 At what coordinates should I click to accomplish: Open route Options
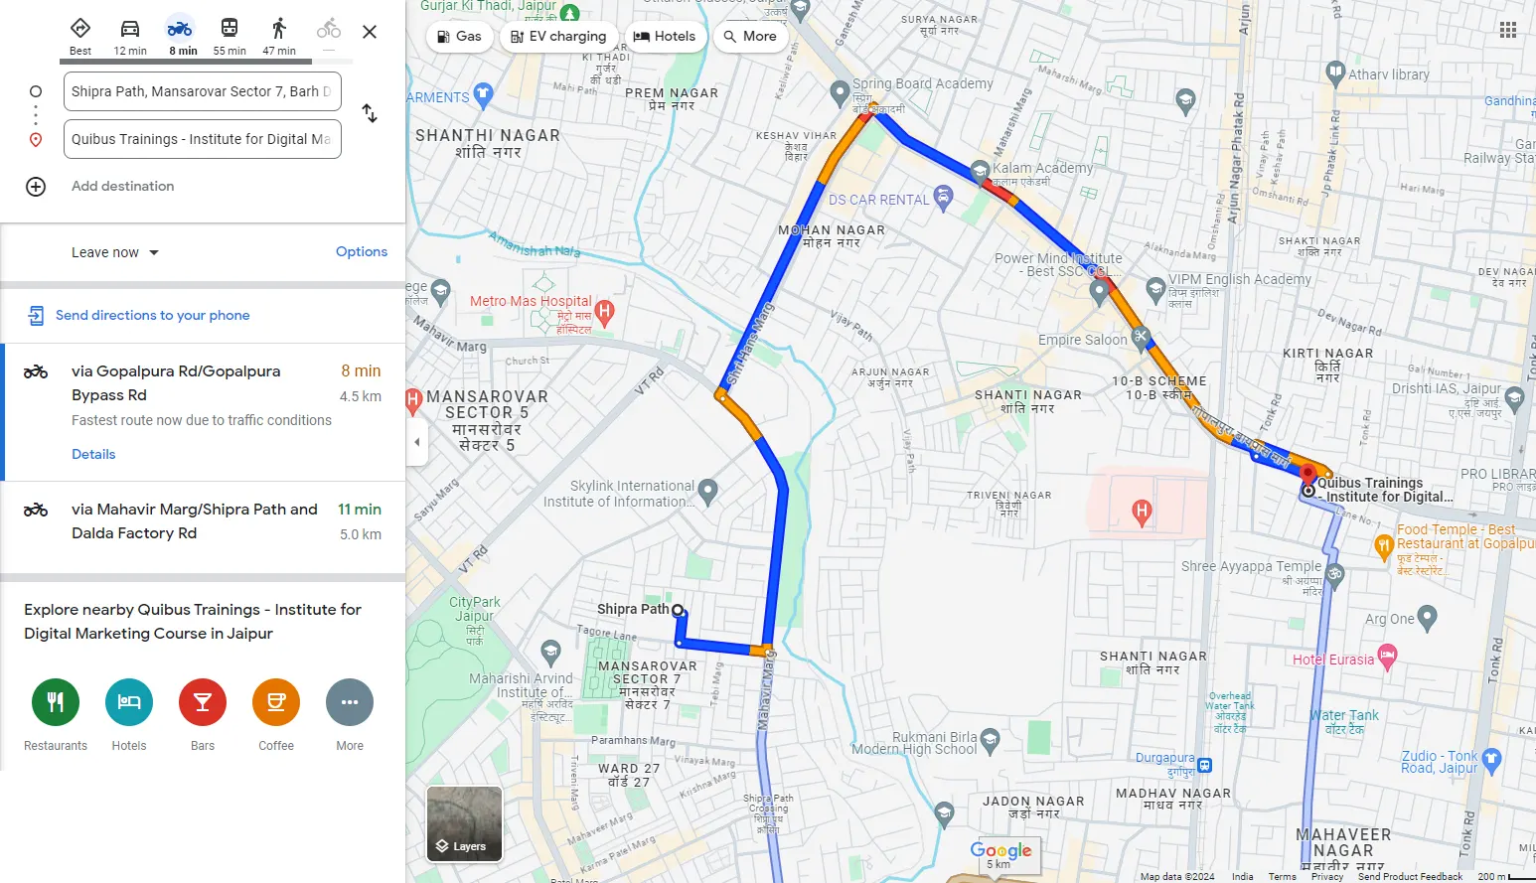[362, 252]
